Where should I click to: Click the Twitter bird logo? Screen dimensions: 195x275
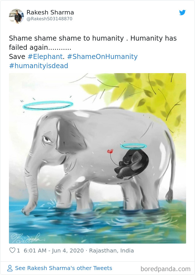pyautogui.click(x=182, y=13)
